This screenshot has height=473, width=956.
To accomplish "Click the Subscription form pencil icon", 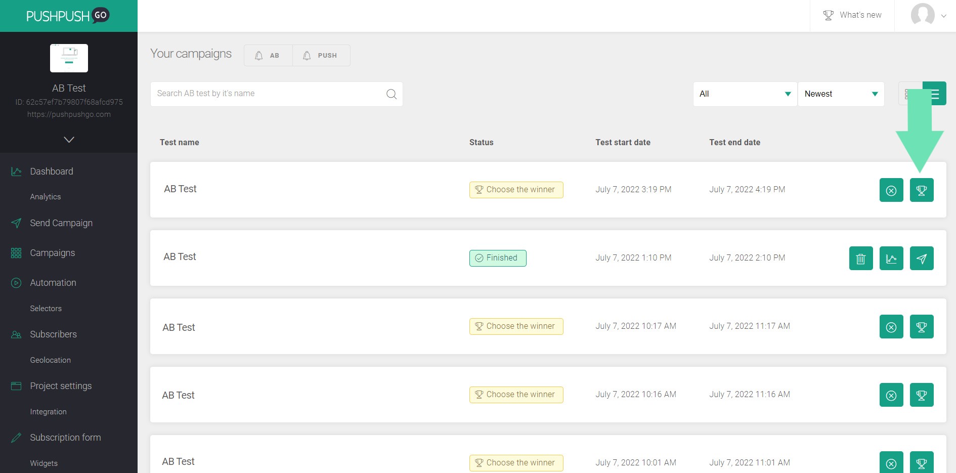I will click(16, 438).
